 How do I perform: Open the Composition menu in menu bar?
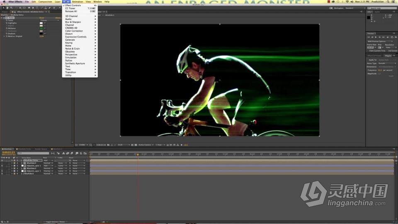45,2
